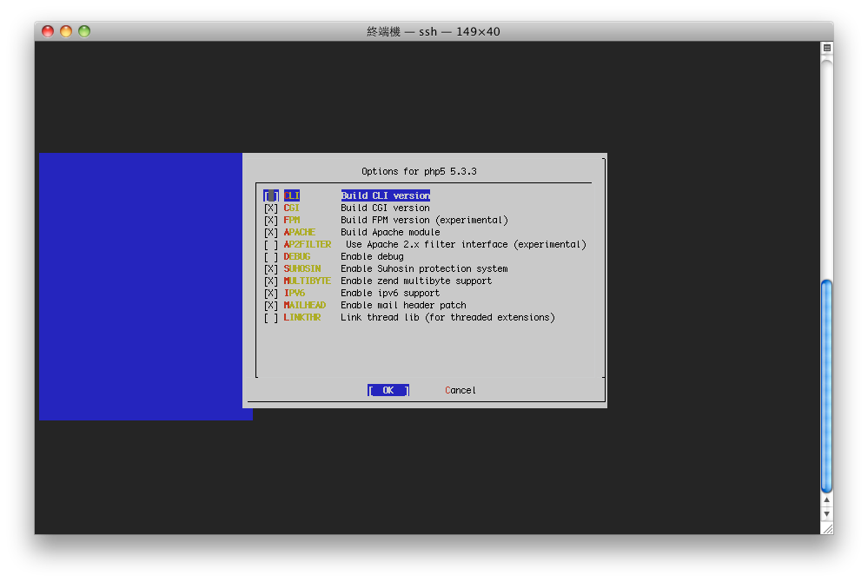Select the CLI option name
This screenshot has height=582, width=868.
click(292, 195)
